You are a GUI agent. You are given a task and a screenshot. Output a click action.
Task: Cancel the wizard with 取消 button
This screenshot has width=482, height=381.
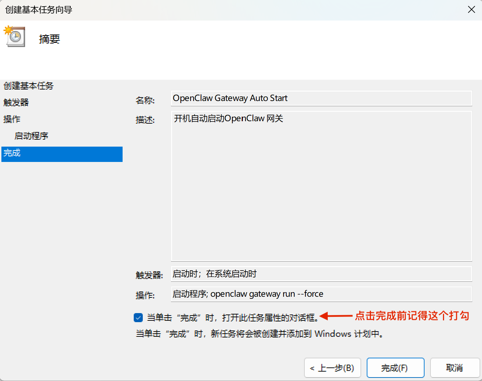pos(455,368)
